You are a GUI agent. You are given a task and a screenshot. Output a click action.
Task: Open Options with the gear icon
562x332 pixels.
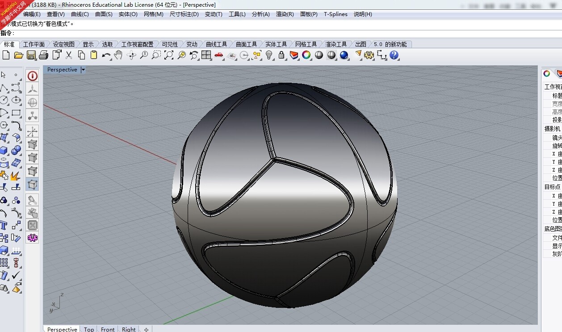coord(369,55)
